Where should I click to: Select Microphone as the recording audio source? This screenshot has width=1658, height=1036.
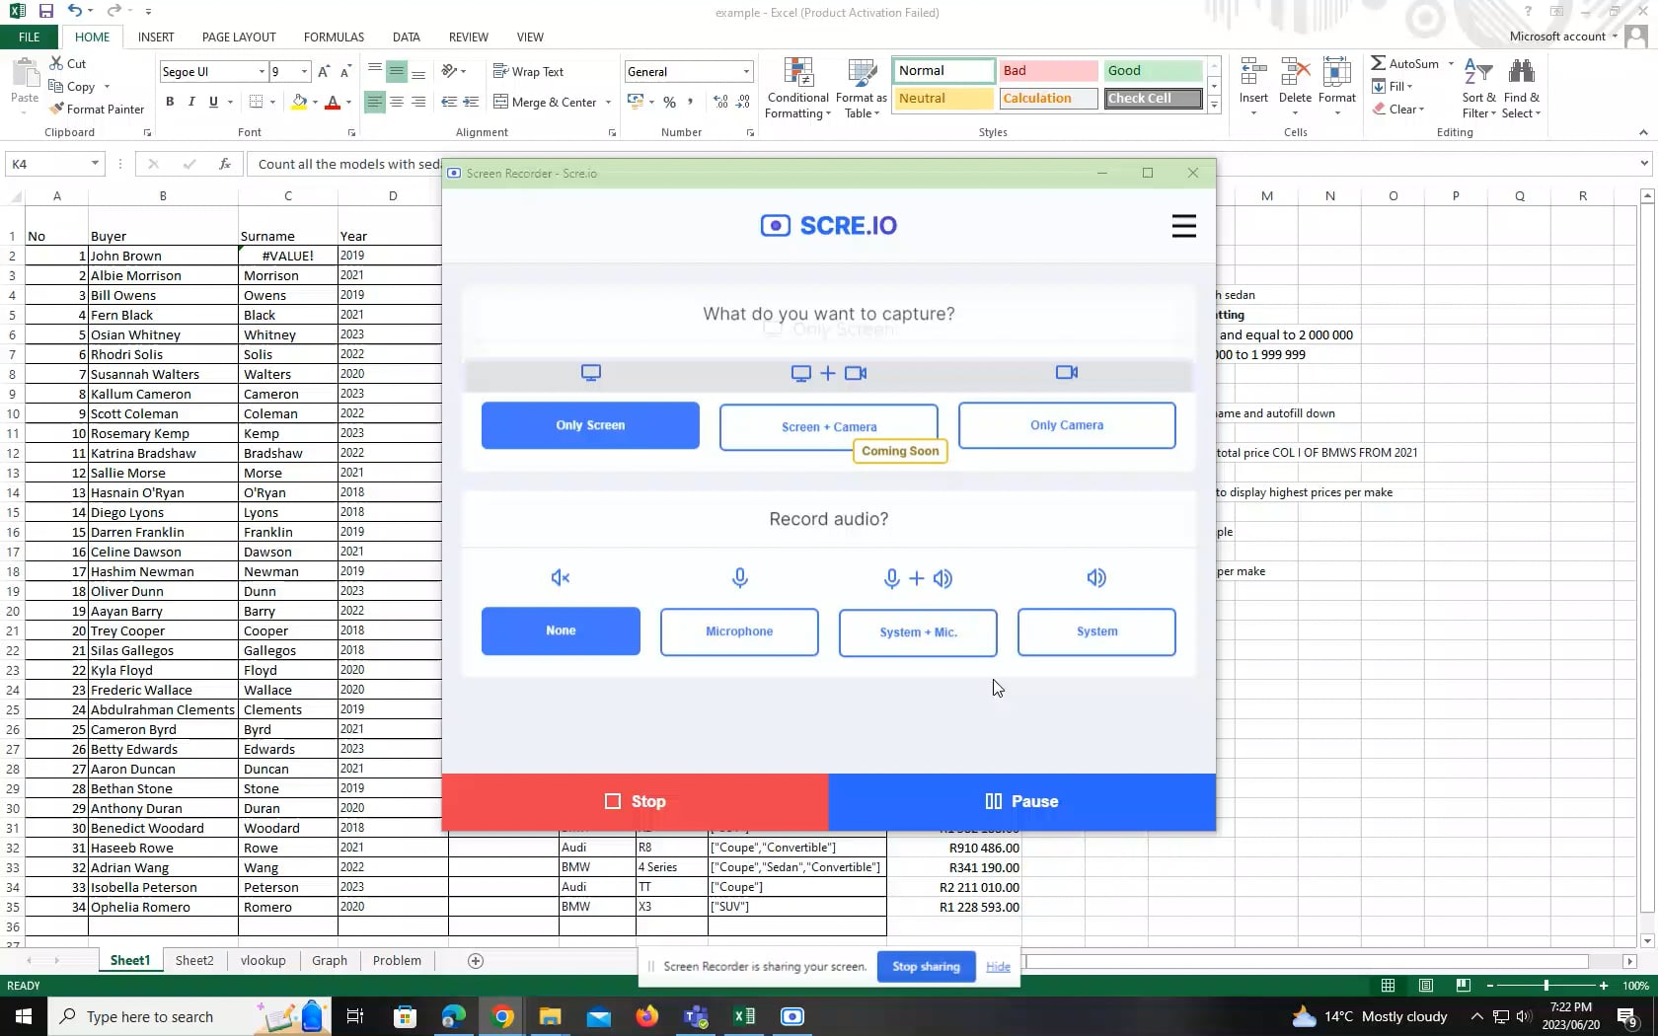[x=738, y=631]
